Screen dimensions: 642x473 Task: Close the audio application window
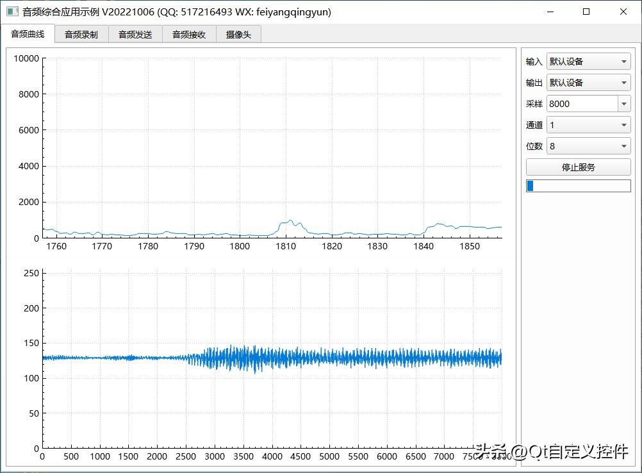point(623,12)
